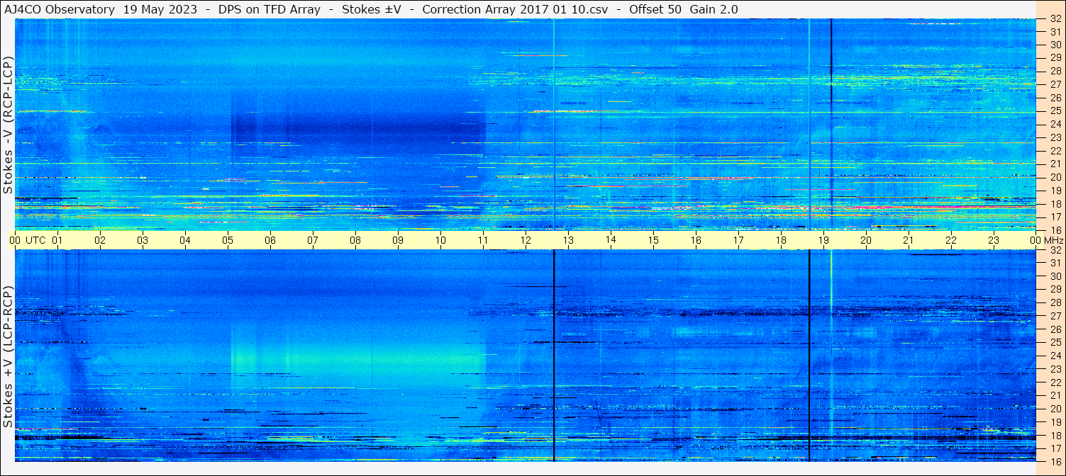Click the Stokes +V (LCP-RCP) axis label

[x=8, y=356]
